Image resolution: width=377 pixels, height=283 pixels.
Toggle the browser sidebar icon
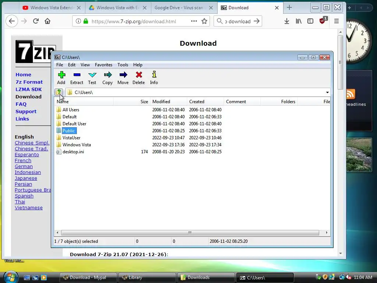point(310,21)
